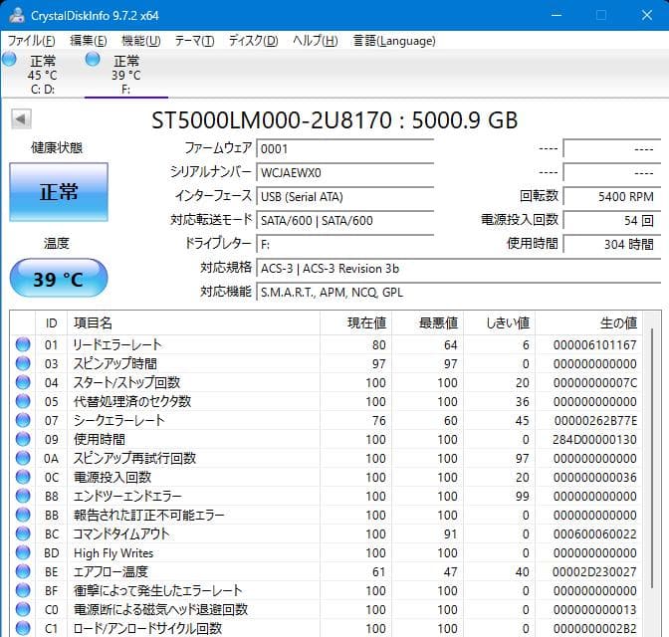The height and width of the screenshot is (637, 669).
Task: Click the 最悪値 column header
Action: coord(427,323)
